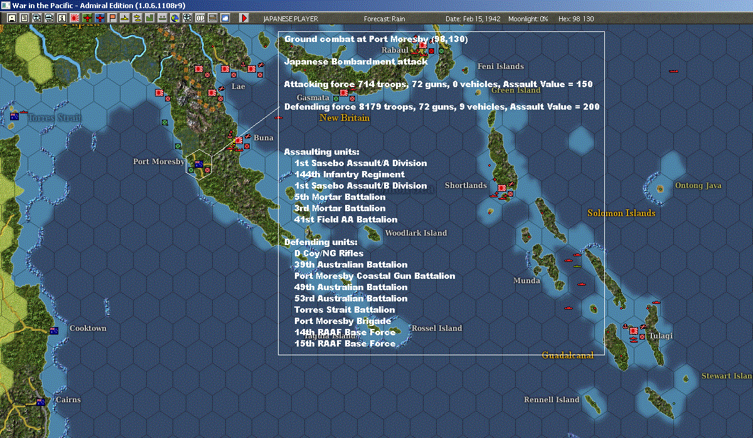753x438 pixels.
Task: Select the red plane on blue background icon
Action: tap(100, 18)
